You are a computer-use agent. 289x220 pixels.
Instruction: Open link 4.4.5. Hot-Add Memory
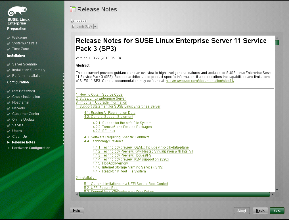110,163
